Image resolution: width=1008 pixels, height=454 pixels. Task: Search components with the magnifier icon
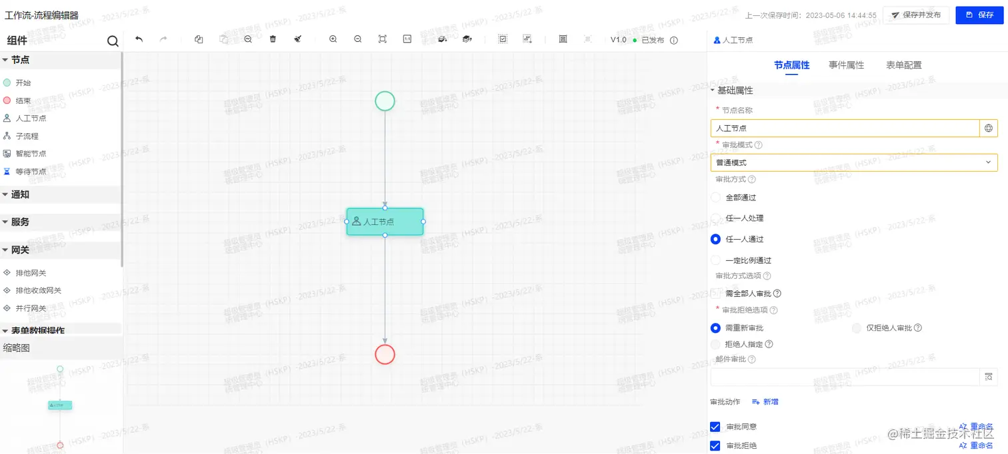[113, 41]
